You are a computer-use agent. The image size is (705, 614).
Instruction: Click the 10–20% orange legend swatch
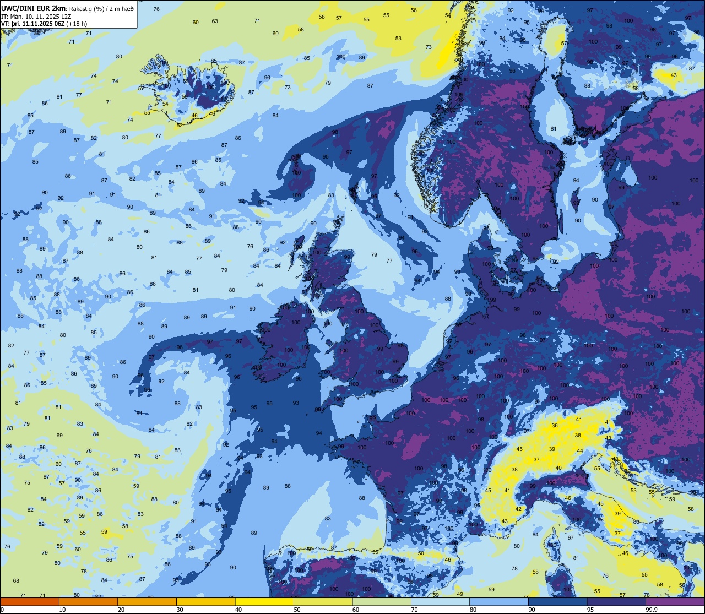pos(88,601)
